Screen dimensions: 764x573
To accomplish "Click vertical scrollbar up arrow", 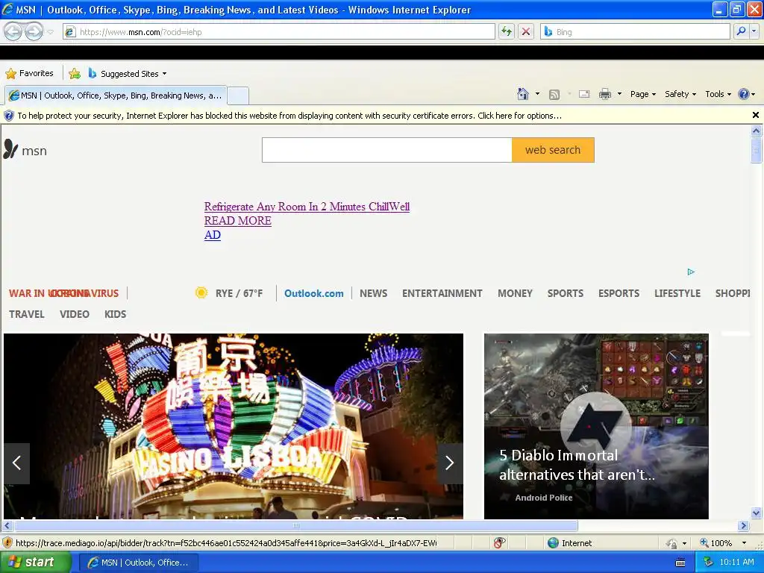I will [x=757, y=131].
